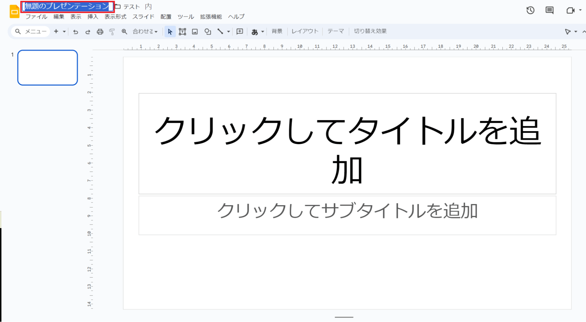Expand the new slide dropdown arrow

(x=64, y=31)
